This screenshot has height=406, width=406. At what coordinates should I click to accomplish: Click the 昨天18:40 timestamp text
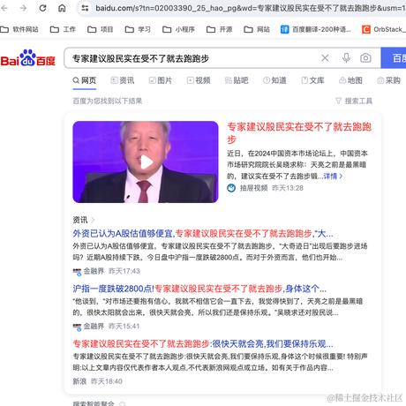[107, 381]
